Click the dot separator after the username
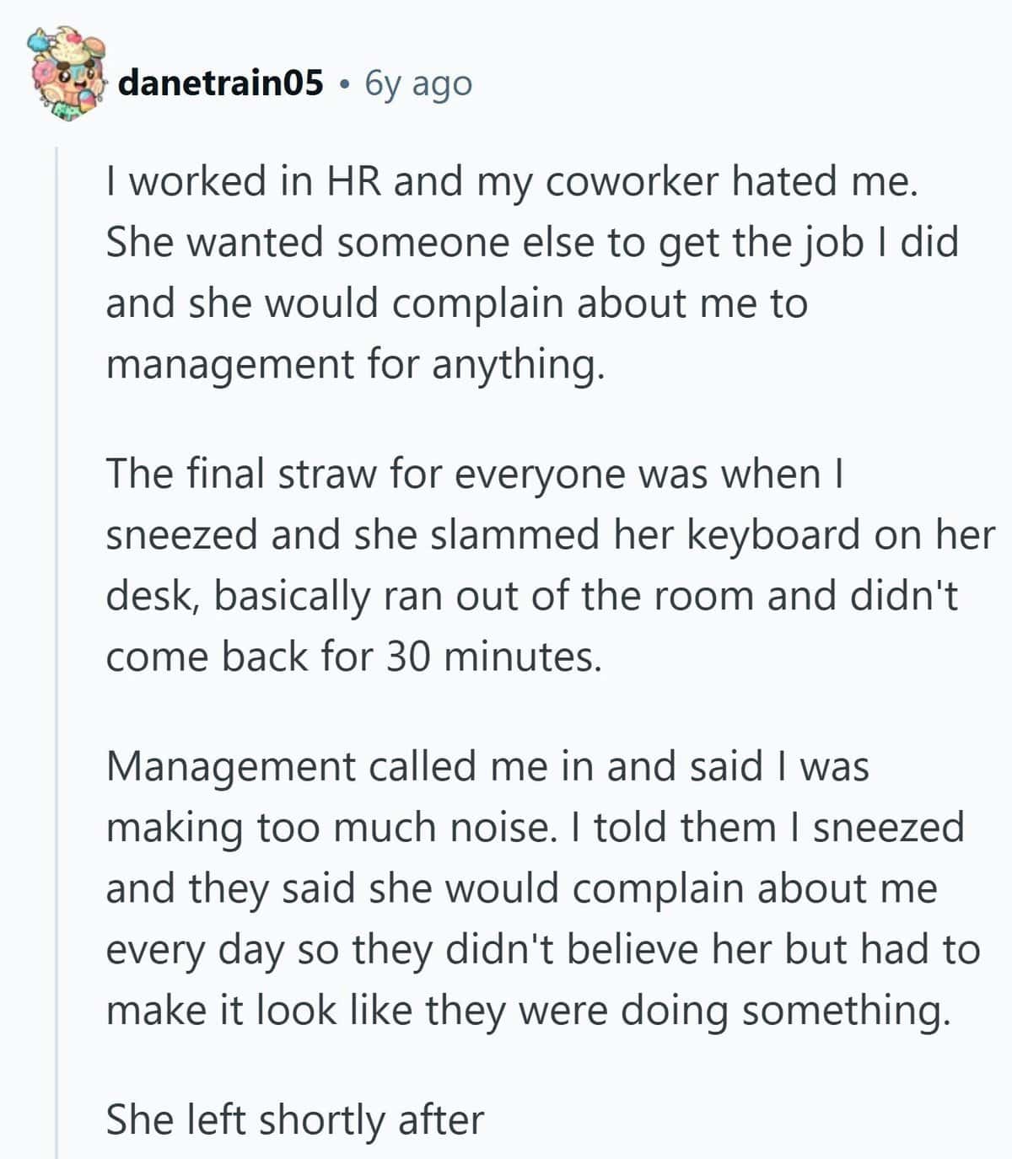The height and width of the screenshot is (1159, 1012). pos(344,84)
